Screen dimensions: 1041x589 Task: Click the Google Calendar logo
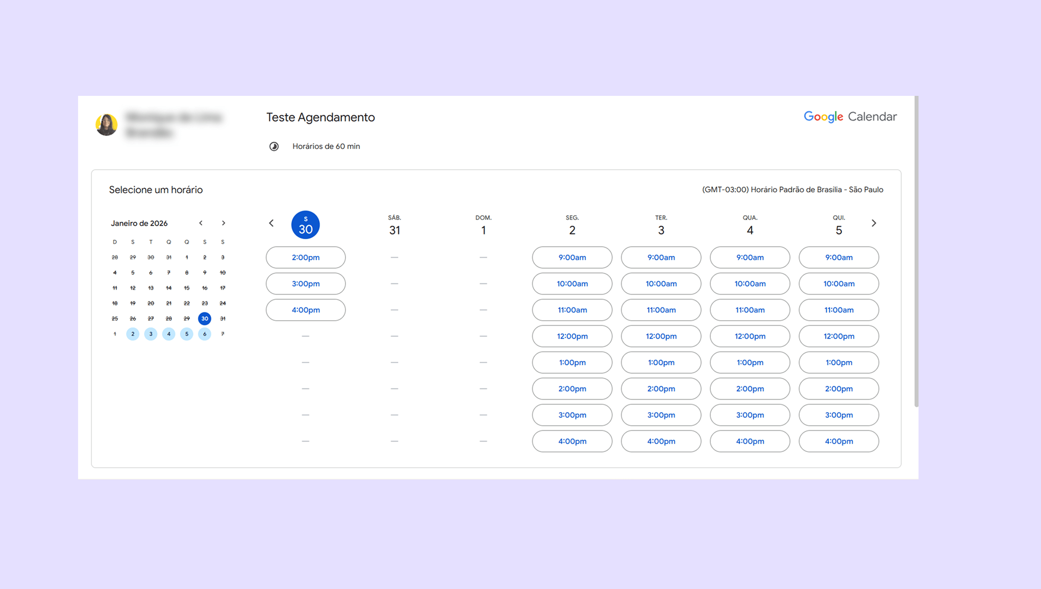[850, 117]
